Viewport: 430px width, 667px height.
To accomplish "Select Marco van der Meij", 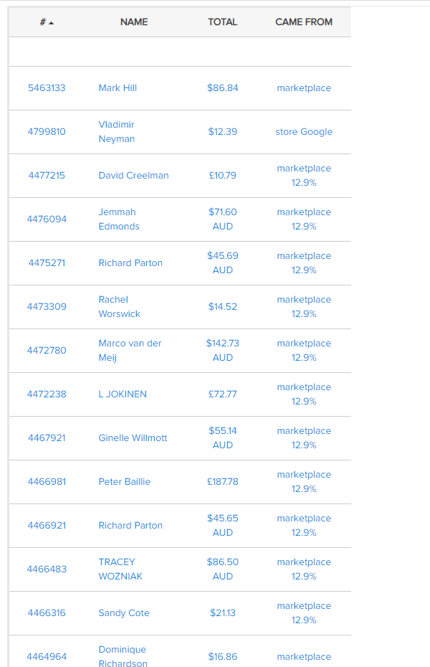I will pos(130,351).
